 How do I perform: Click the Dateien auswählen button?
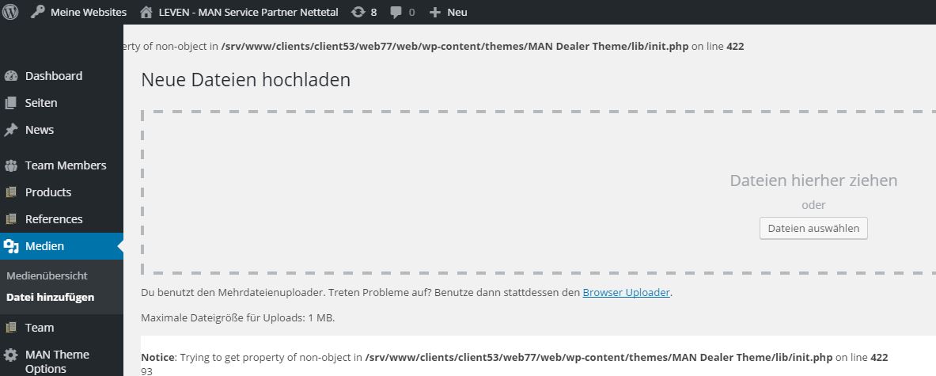click(813, 228)
